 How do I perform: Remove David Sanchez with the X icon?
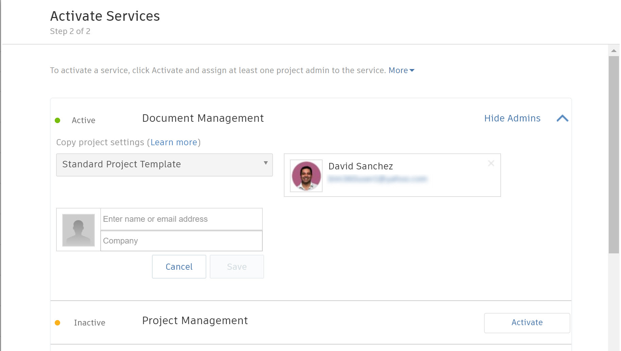point(491,163)
